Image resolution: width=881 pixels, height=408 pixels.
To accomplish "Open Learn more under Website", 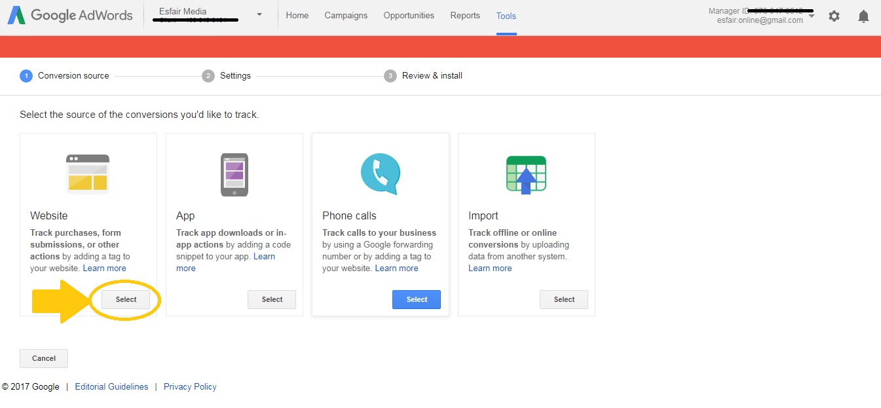I will coord(105,269).
